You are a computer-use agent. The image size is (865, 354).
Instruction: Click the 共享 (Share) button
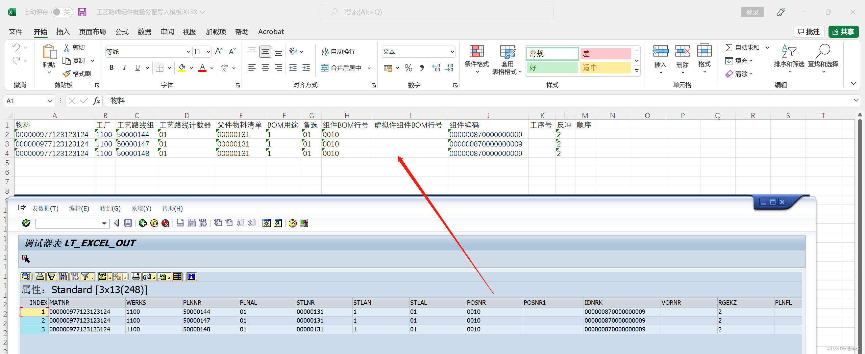(843, 32)
